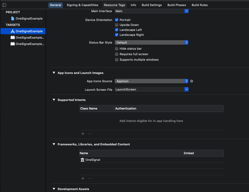Open the App Icons Source dropdown
This screenshot has width=249, height=192.
151,81
